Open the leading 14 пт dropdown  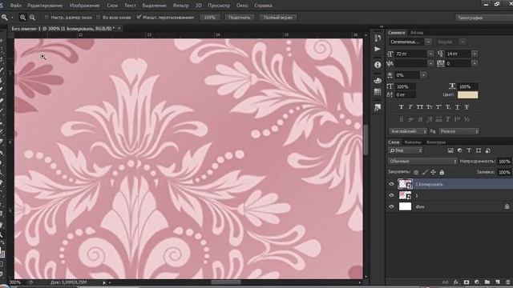(x=475, y=54)
